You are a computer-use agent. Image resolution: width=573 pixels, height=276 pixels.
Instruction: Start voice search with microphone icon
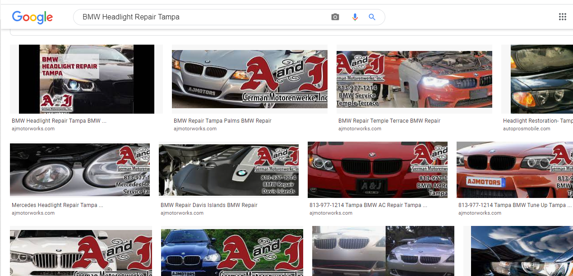pyautogui.click(x=355, y=17)
